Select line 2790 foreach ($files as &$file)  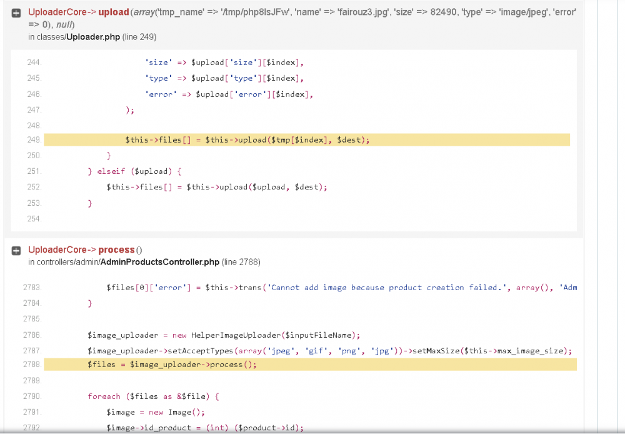154,396
